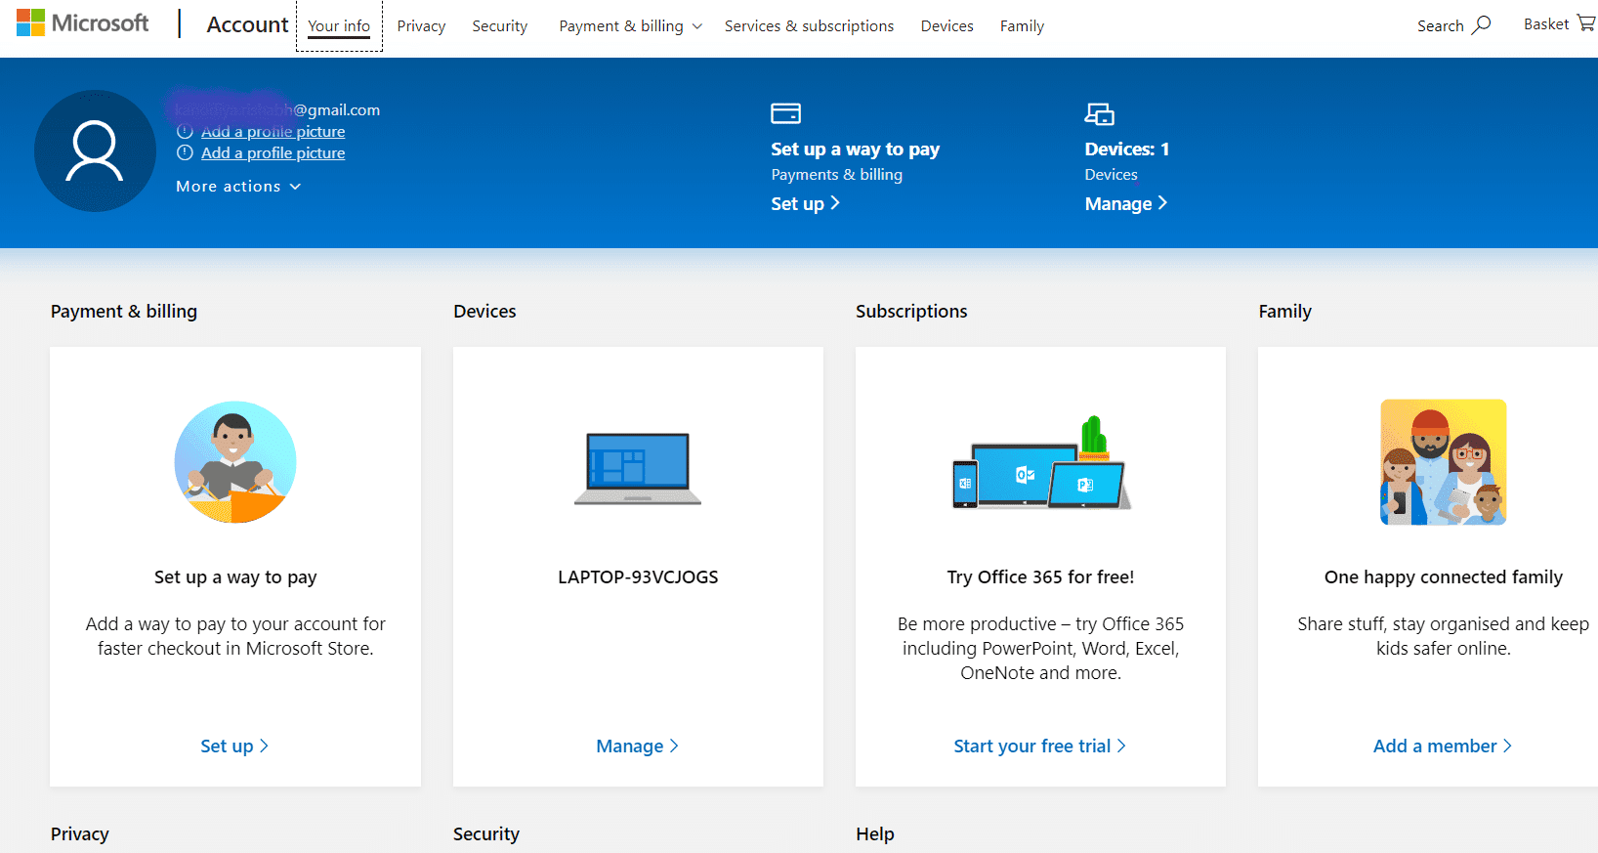
Task: Click Set up on the payment card
Action: (234, 746)
